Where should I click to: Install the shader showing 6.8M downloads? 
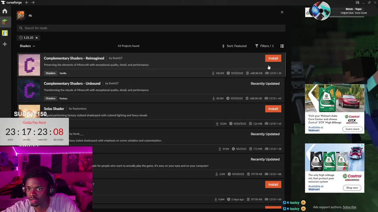click(273, 185)
